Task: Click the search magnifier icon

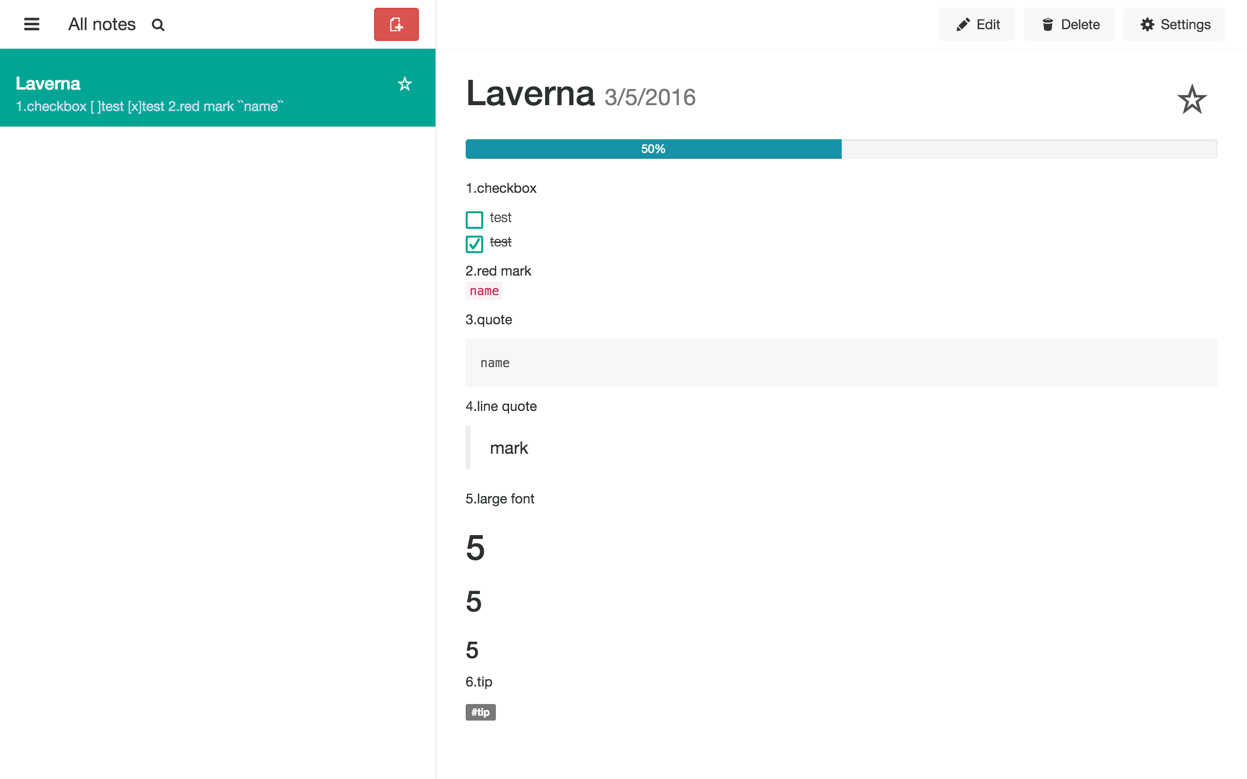Action: tap(158, 25)
